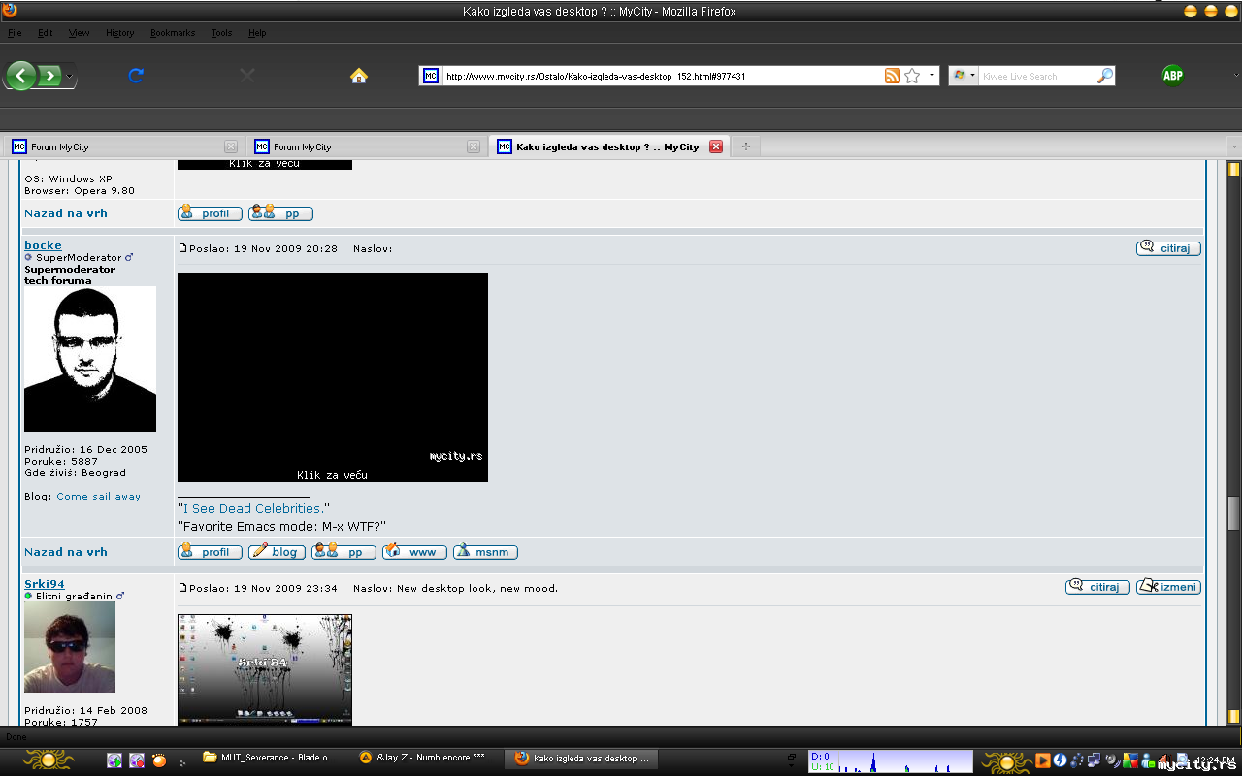
Task: Close the first Forum MyCity tab
Action: 231,146
